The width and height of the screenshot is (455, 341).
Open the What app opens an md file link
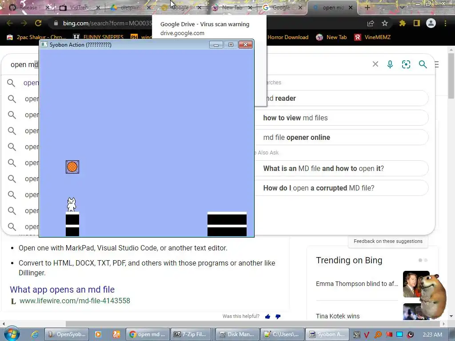[62, 289]
